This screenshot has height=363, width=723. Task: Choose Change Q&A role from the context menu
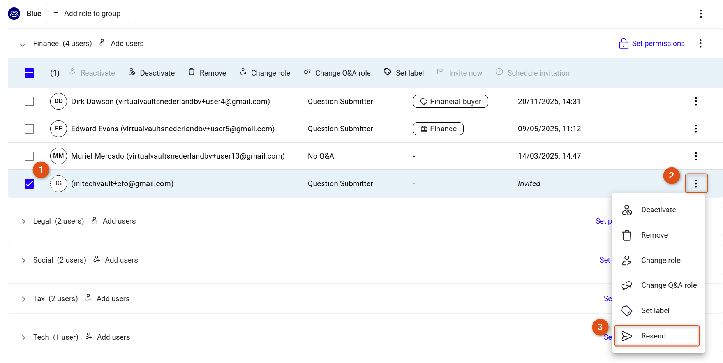658,285
